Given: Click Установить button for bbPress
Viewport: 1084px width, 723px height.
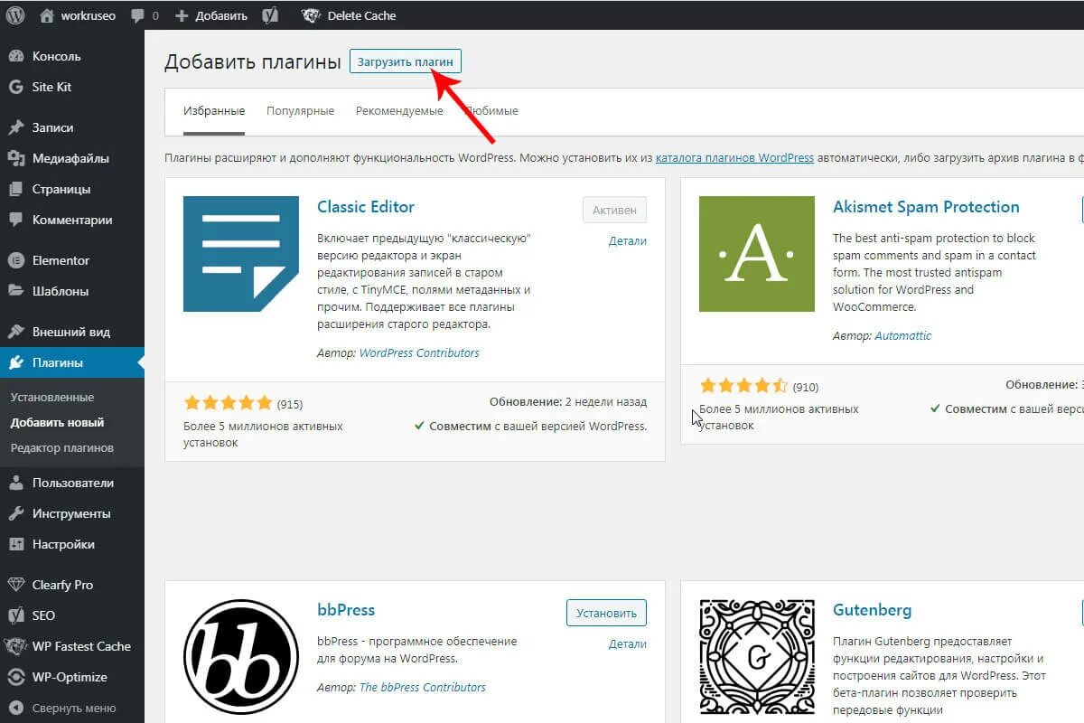Looking at the screenshot, I should [606, 613].
